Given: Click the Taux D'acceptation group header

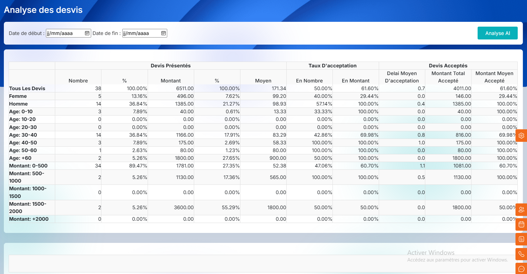Looking at the screenshot, I should tap(333, 66).
